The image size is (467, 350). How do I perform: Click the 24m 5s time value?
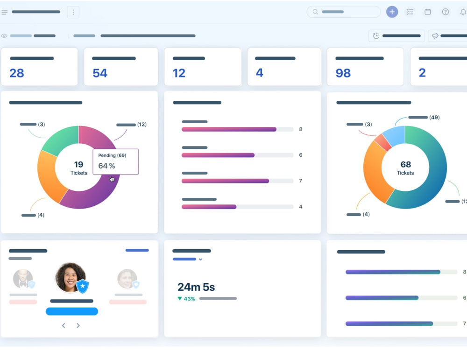(x=196, y=287)
